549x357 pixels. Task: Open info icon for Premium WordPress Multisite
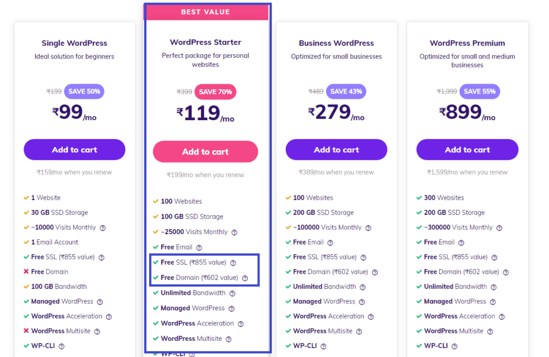coord(490,331)
